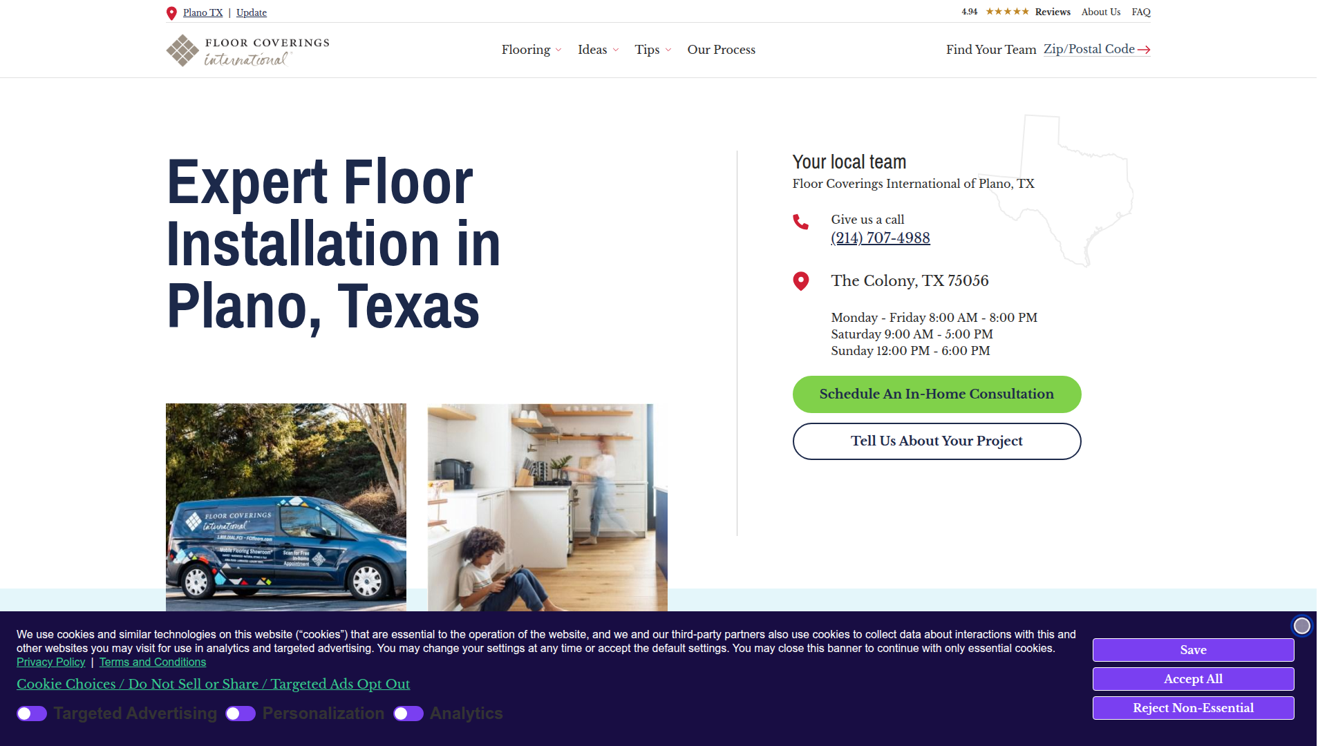Click Save in cookie banner
Screen dimensions: 1327x746
click(1193, 650)
